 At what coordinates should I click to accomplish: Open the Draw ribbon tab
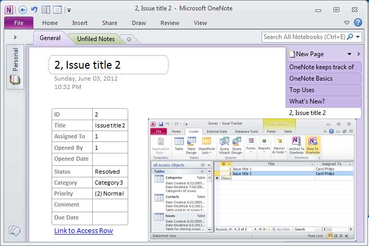pyautogui.click(x=139, y=23)
